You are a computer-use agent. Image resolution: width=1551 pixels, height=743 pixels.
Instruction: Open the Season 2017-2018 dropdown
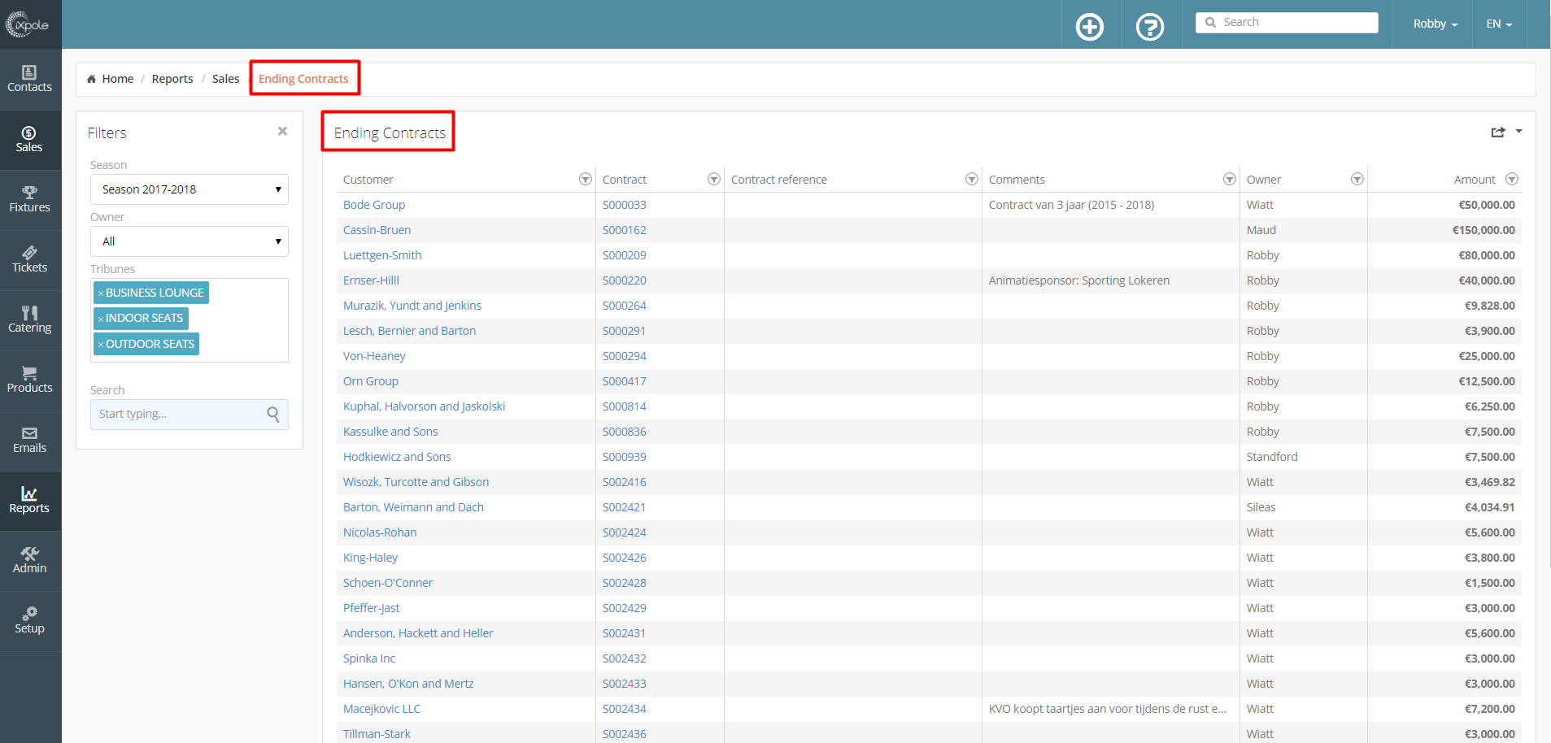190,189
